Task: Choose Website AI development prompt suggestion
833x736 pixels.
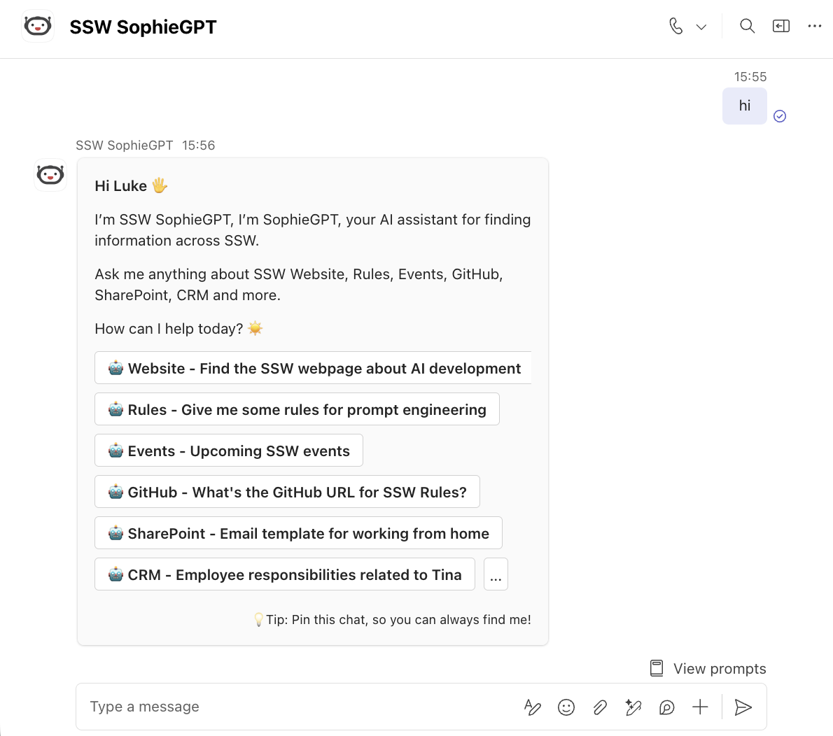Action: coord(313,368)
